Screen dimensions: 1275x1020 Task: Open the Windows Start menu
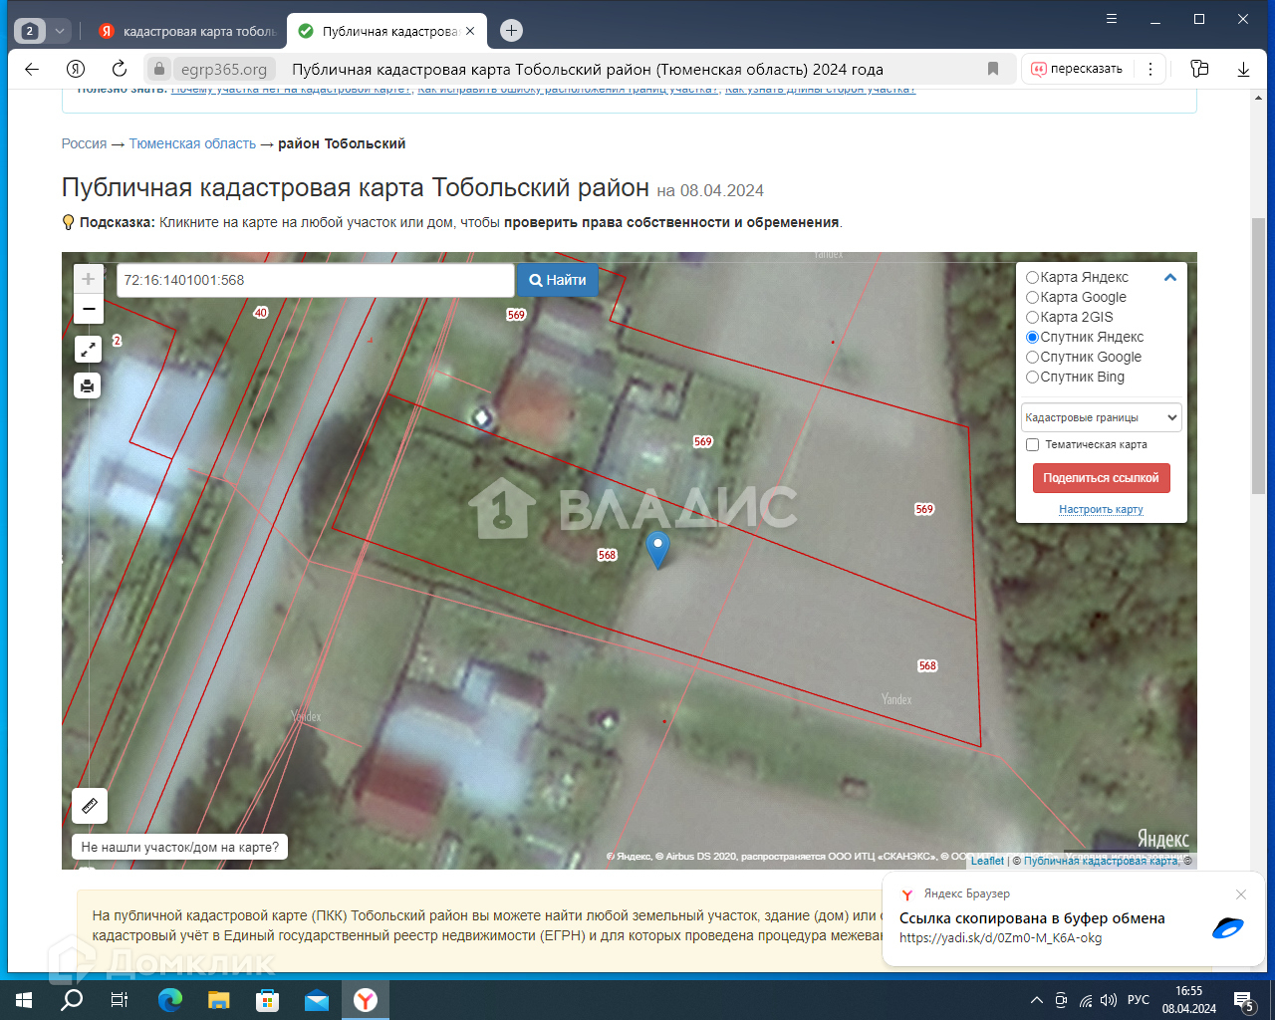click(x=24, y=1000)
